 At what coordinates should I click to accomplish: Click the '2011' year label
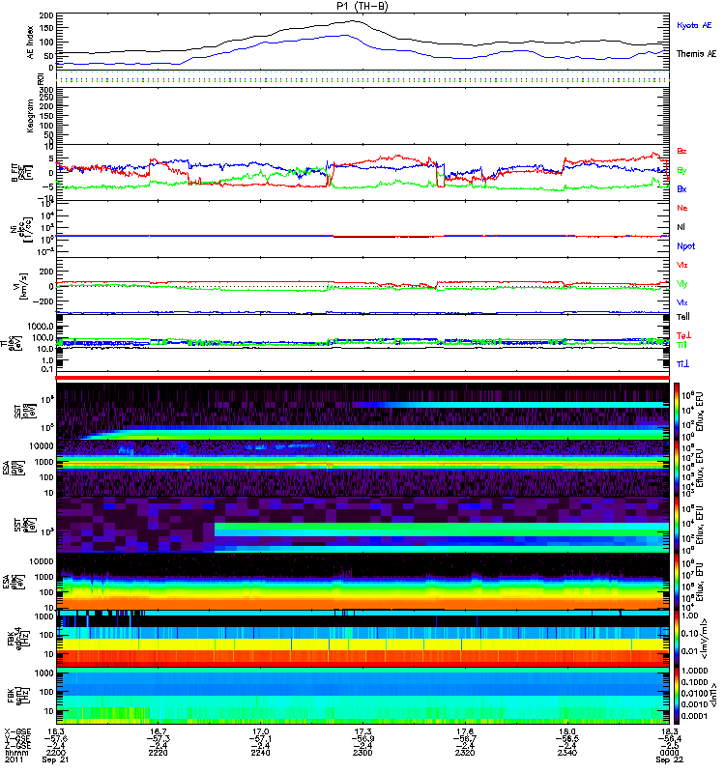pos(14,759)
